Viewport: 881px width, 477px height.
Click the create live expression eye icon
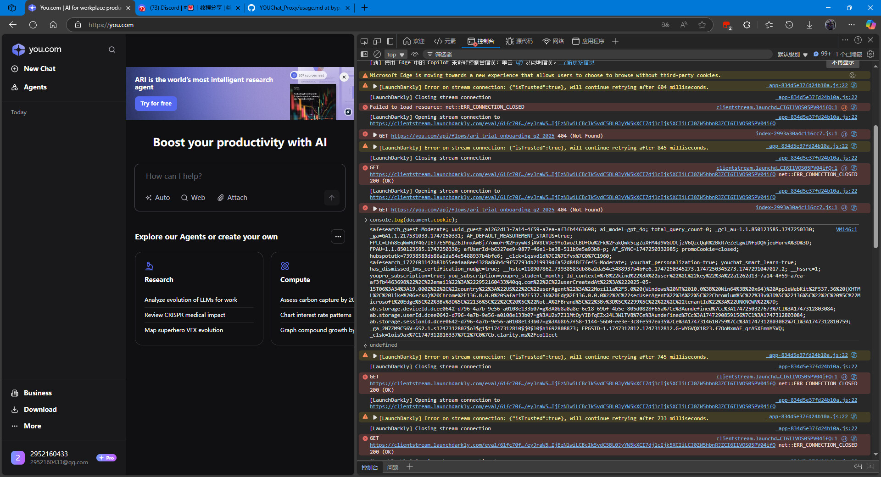[415, 54]
